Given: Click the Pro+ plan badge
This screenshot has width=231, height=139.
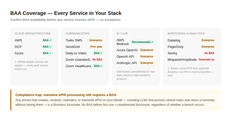Looking at the screenshot, I should (96, 47).
